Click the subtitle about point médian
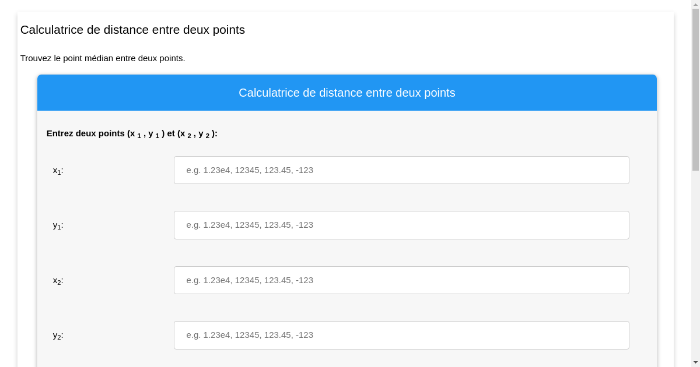The height and width of the screenshot is (367, 700). point(103,58)
